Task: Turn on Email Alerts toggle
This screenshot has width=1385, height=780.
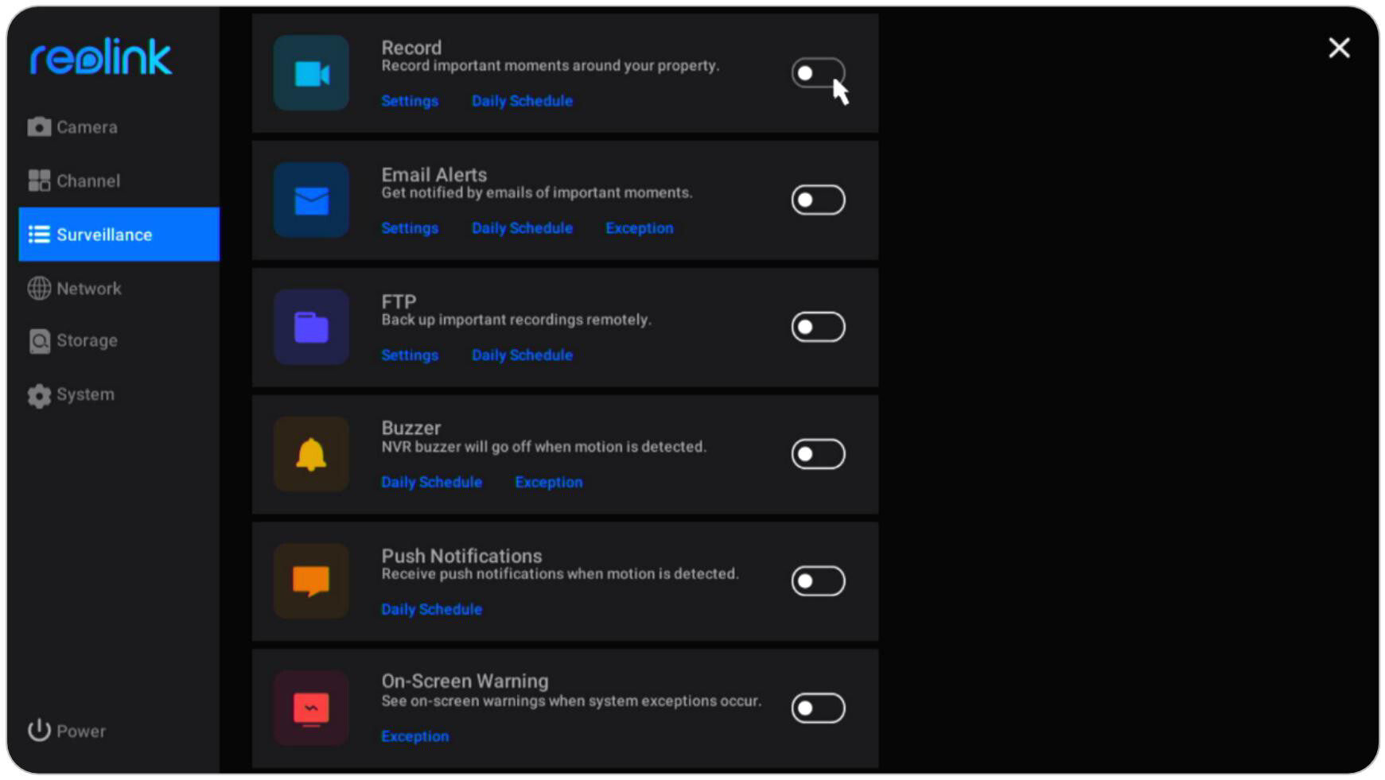Action: pos(817,200)
